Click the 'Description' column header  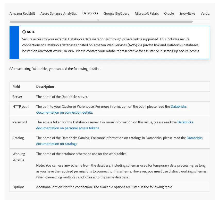click(45, 87)
